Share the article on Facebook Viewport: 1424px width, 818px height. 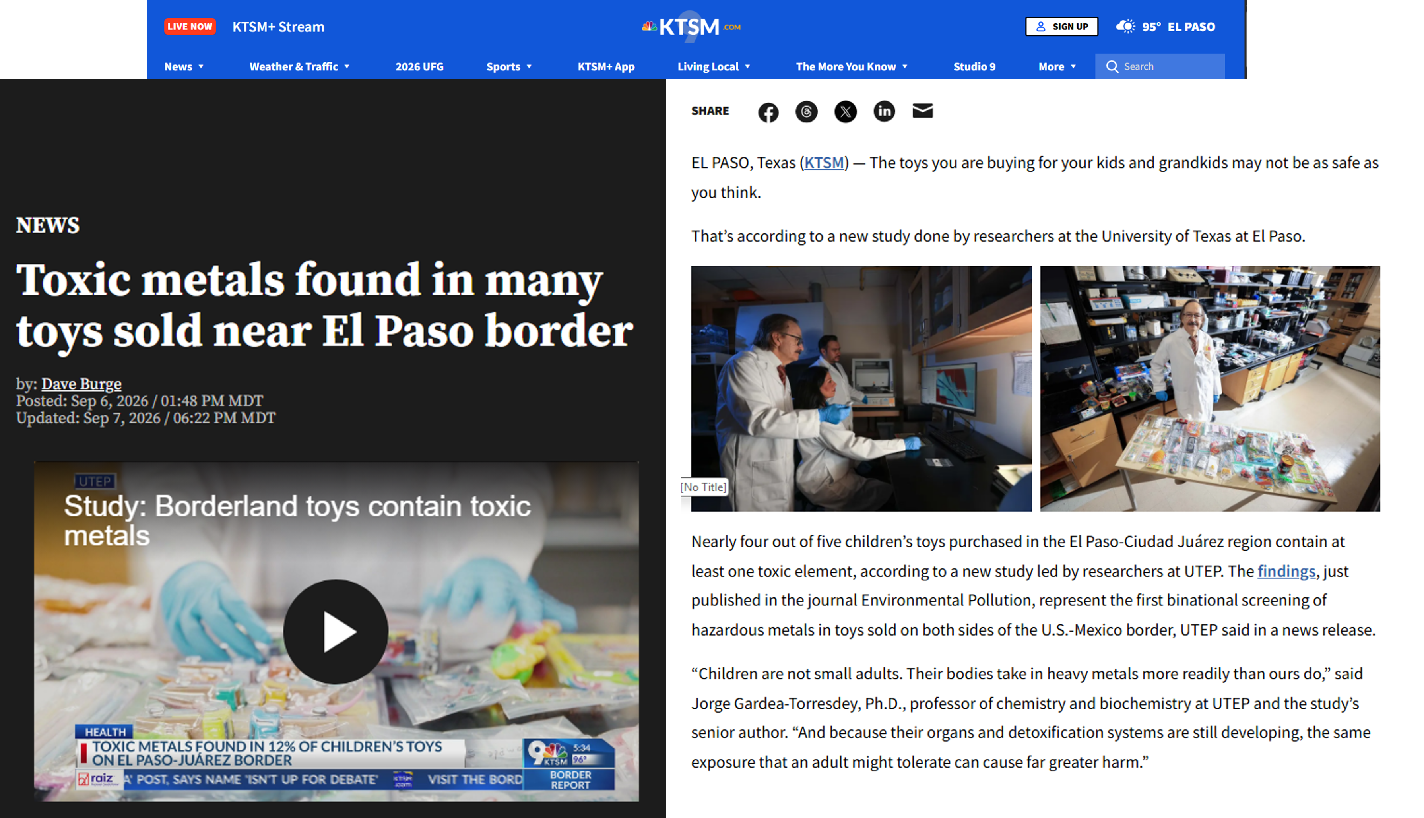(x=768, y=112)
